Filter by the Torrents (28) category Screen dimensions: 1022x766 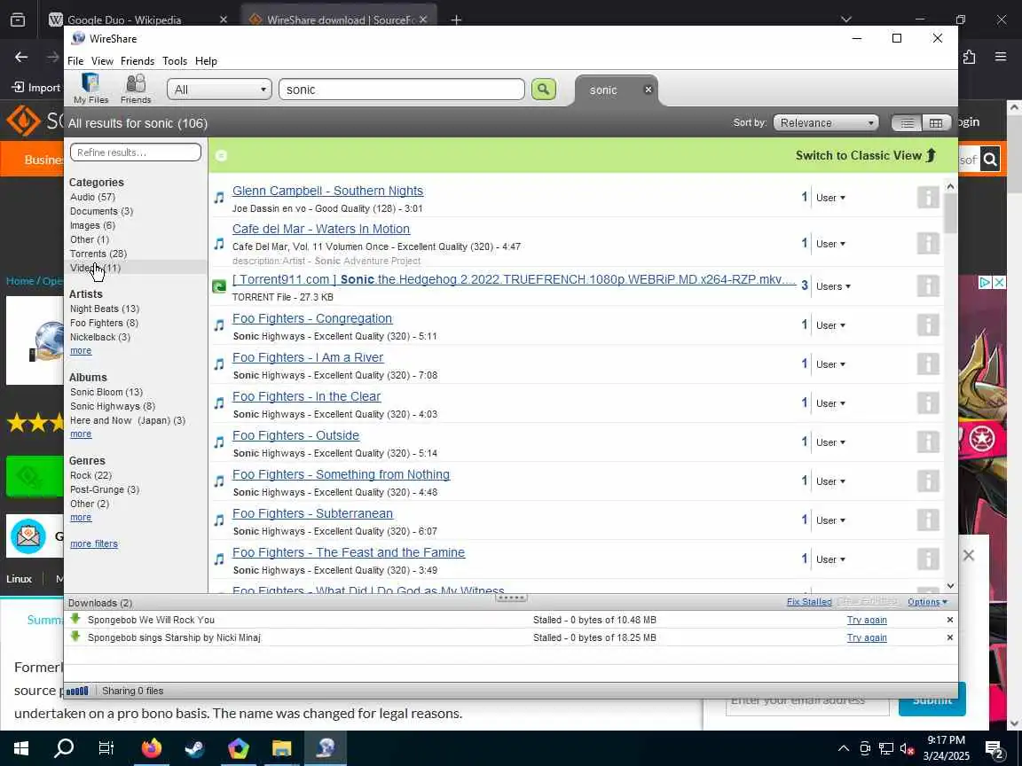click(98, 254)
